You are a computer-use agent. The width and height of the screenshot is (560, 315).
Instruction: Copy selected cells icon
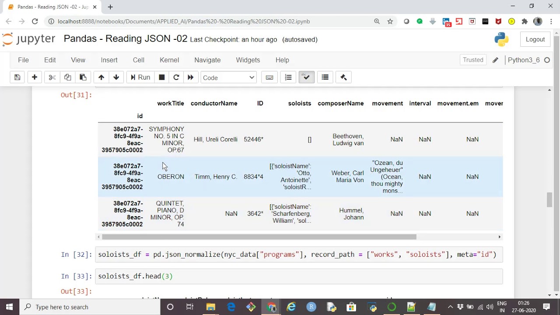coord(67,77)
